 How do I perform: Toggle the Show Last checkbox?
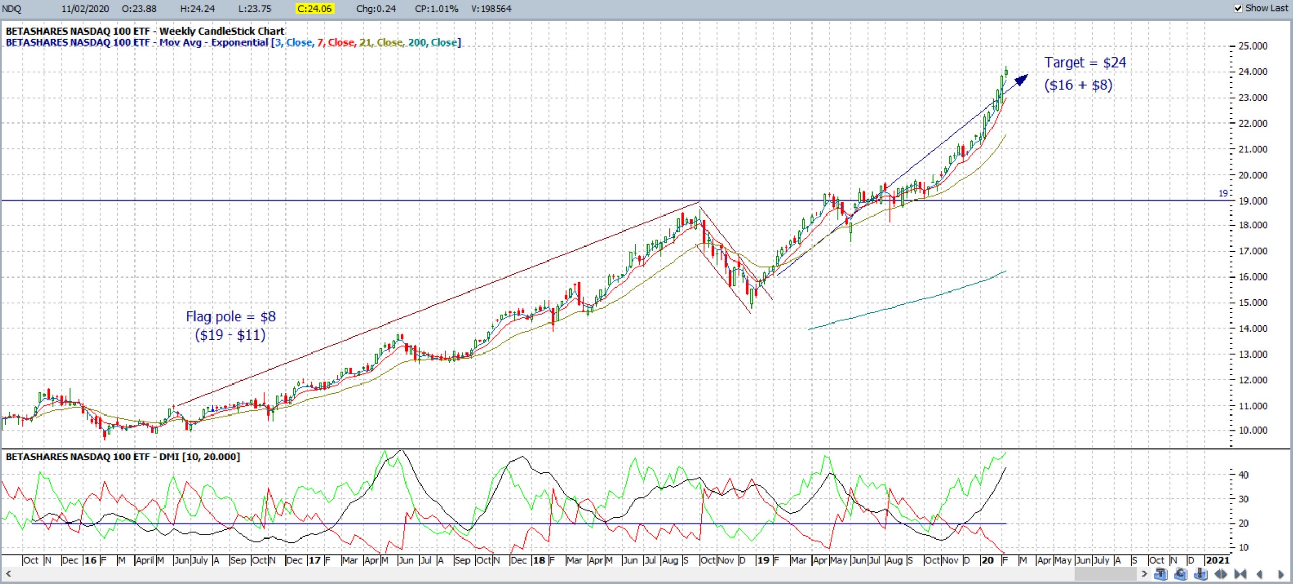(1238, 8)
